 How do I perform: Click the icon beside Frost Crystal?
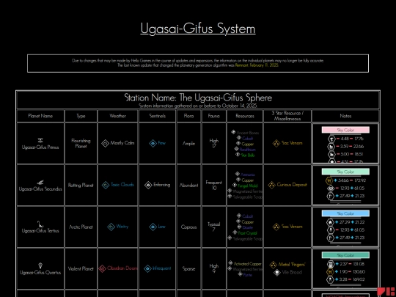click(235, 232)
